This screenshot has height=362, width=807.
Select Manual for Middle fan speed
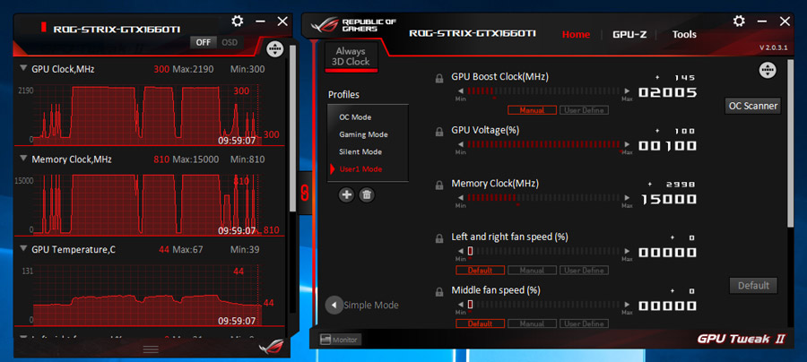pyautogui.click(x=532, y=323)
